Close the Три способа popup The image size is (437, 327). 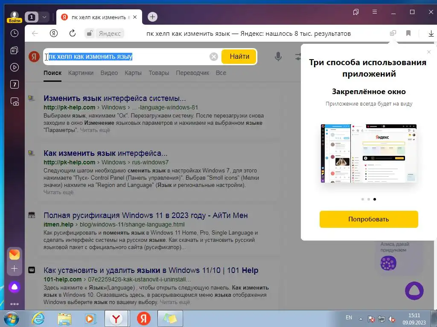coord(429,52)
